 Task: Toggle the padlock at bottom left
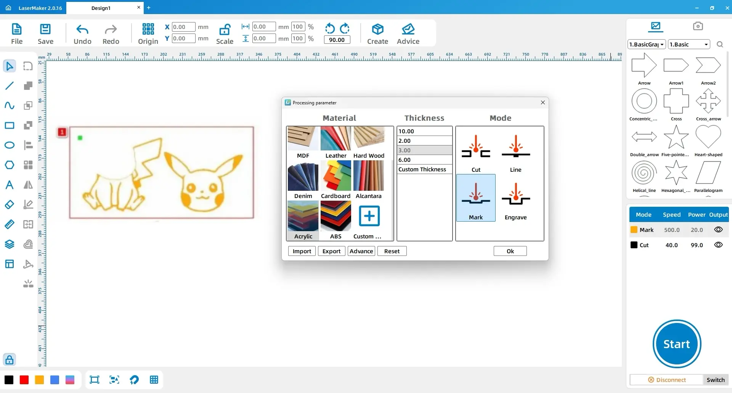[x=10, y=359]
